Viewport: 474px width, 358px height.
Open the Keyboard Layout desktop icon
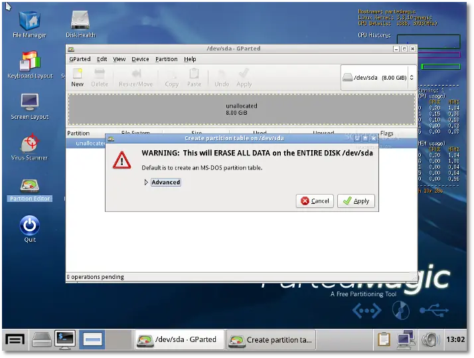(30, 65)
